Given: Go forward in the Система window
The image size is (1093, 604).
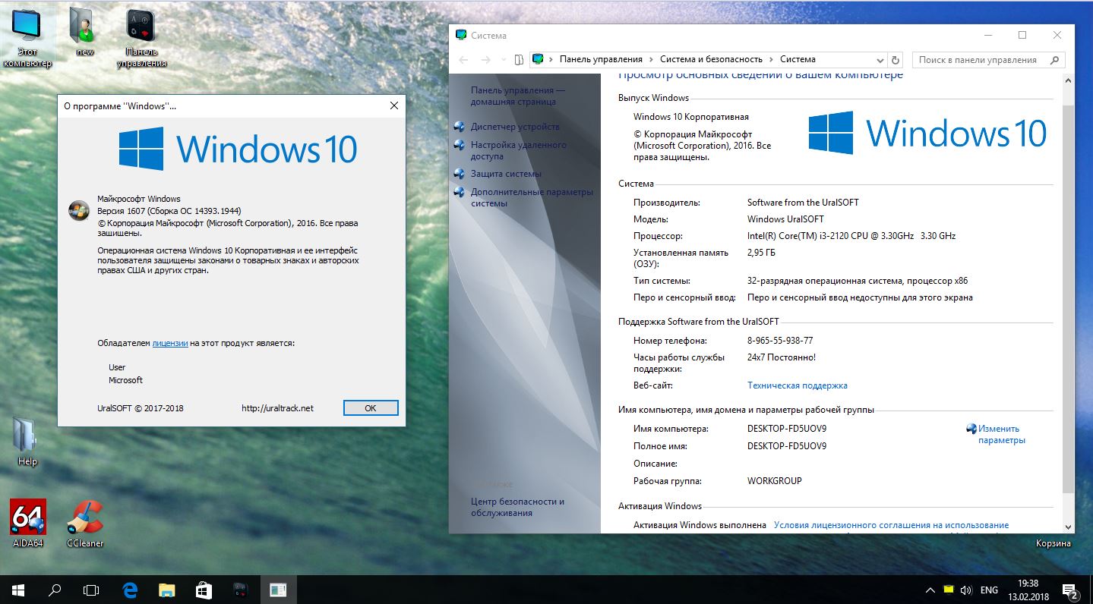Looking at the screenshot, I should [x=486, y=59].
